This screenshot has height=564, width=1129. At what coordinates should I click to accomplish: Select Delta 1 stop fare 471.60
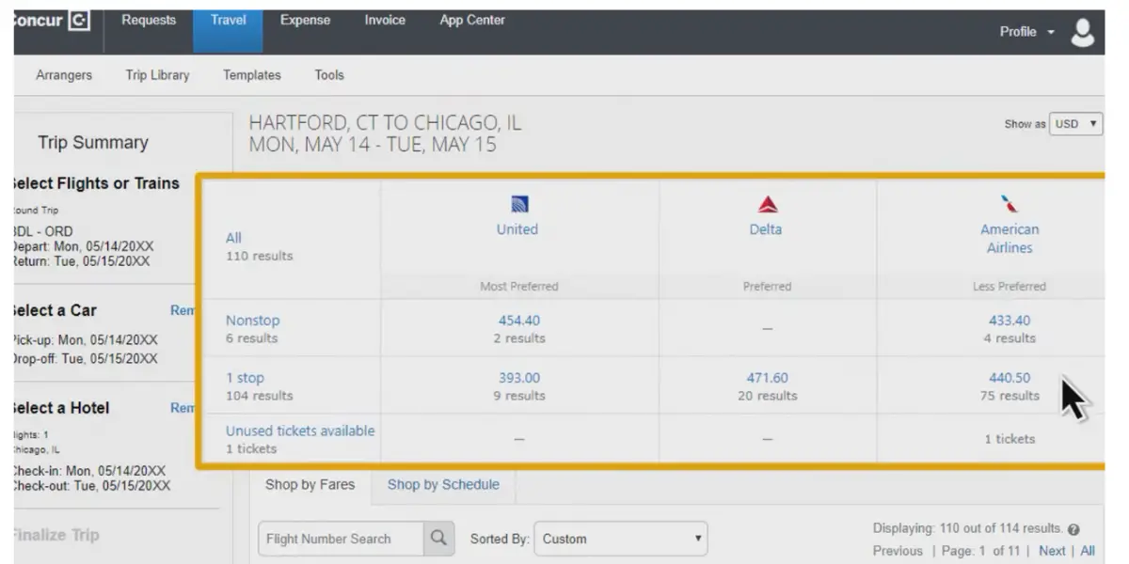click(768, 378)
